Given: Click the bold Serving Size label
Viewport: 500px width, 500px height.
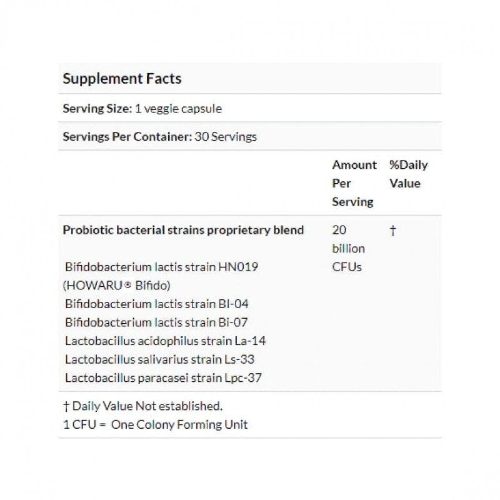Looking at the screenshot, I should (97, 108).
